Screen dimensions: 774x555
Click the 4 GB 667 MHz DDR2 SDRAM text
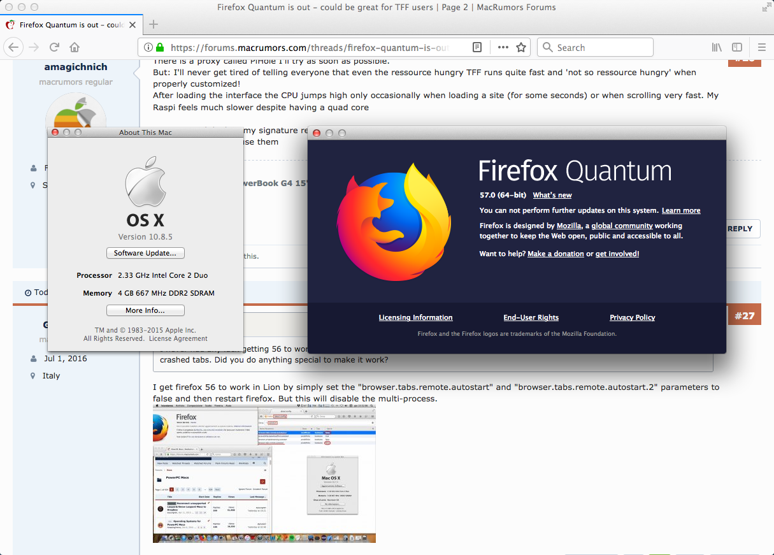[x=166, y=293]
